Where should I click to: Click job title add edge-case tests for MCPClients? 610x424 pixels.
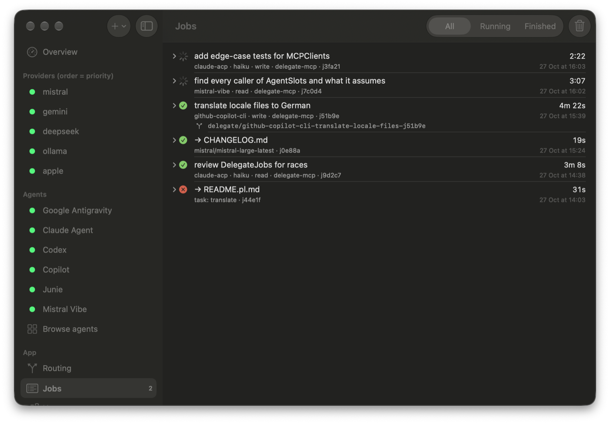coord(262,56)
